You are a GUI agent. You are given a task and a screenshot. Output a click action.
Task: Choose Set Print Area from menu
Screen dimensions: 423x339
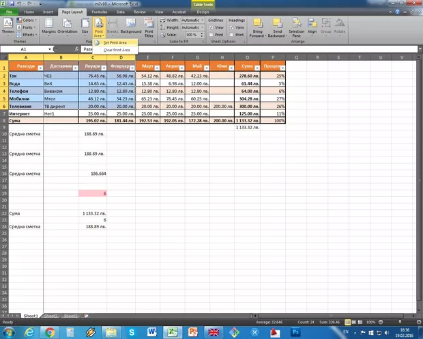point(115,42)
